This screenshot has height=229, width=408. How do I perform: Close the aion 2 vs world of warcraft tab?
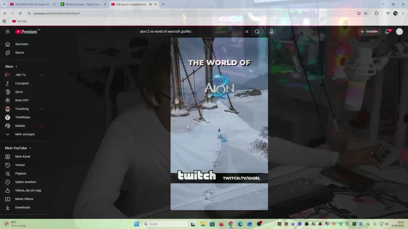point(156,4)
